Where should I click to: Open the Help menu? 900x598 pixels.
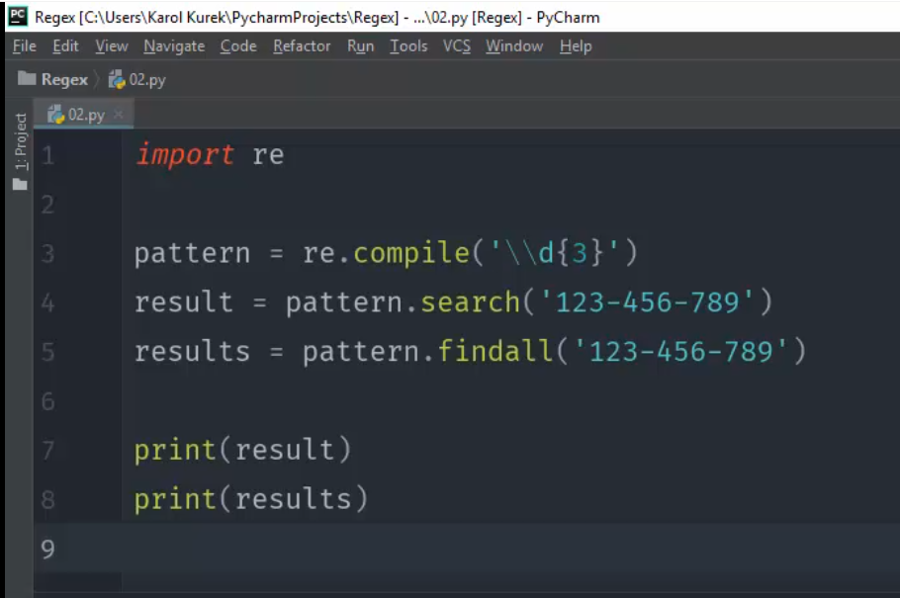tap(576, 46)
